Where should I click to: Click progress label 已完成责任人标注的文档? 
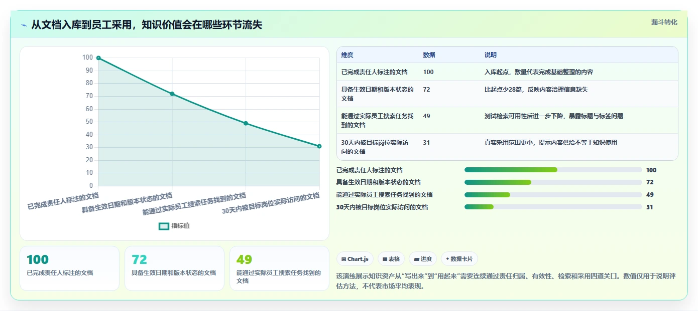[370, 170]
